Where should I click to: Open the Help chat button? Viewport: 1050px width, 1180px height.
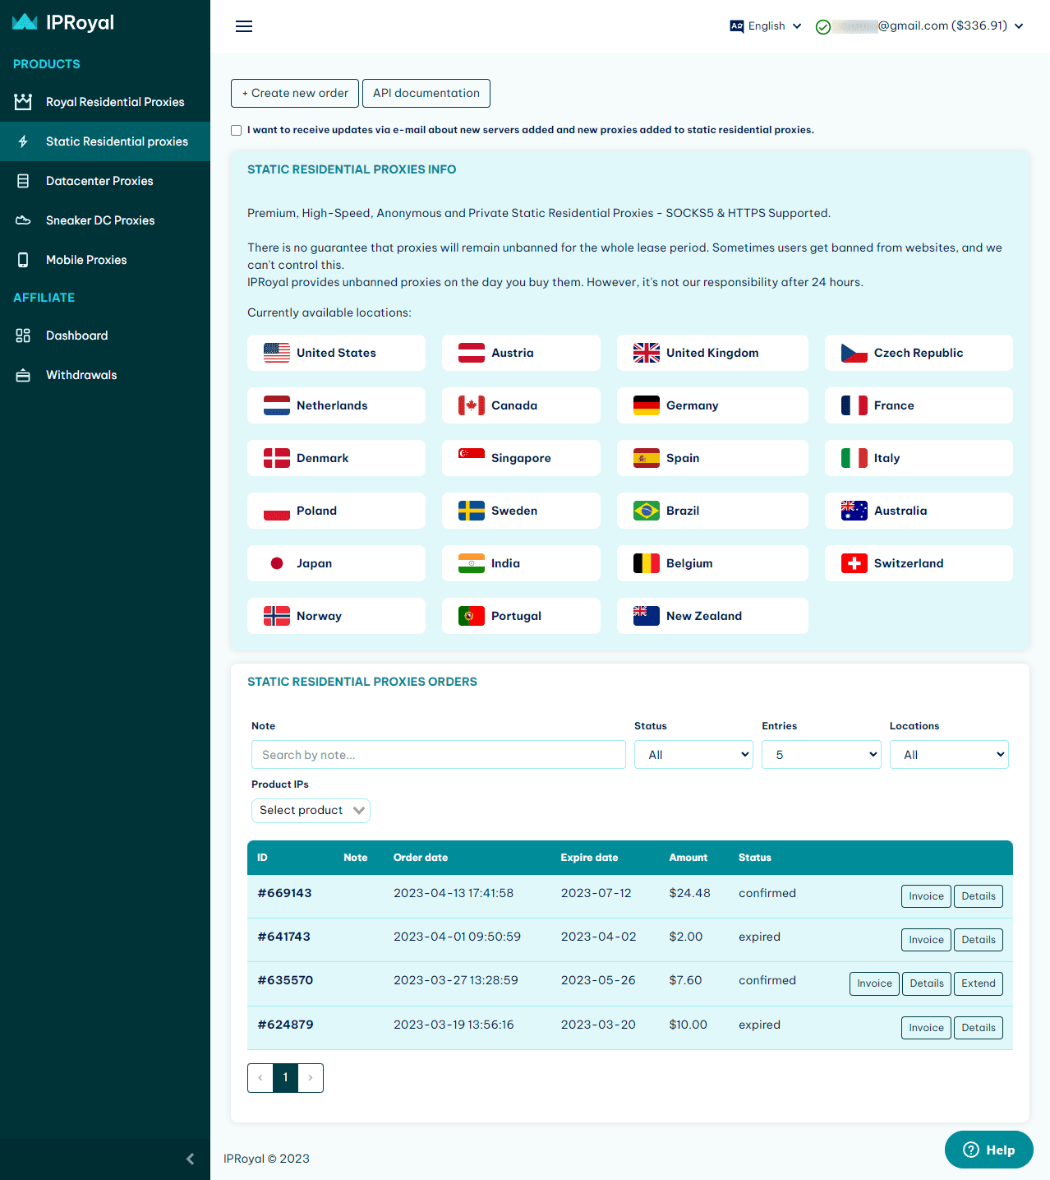(x=989, y=1150)
